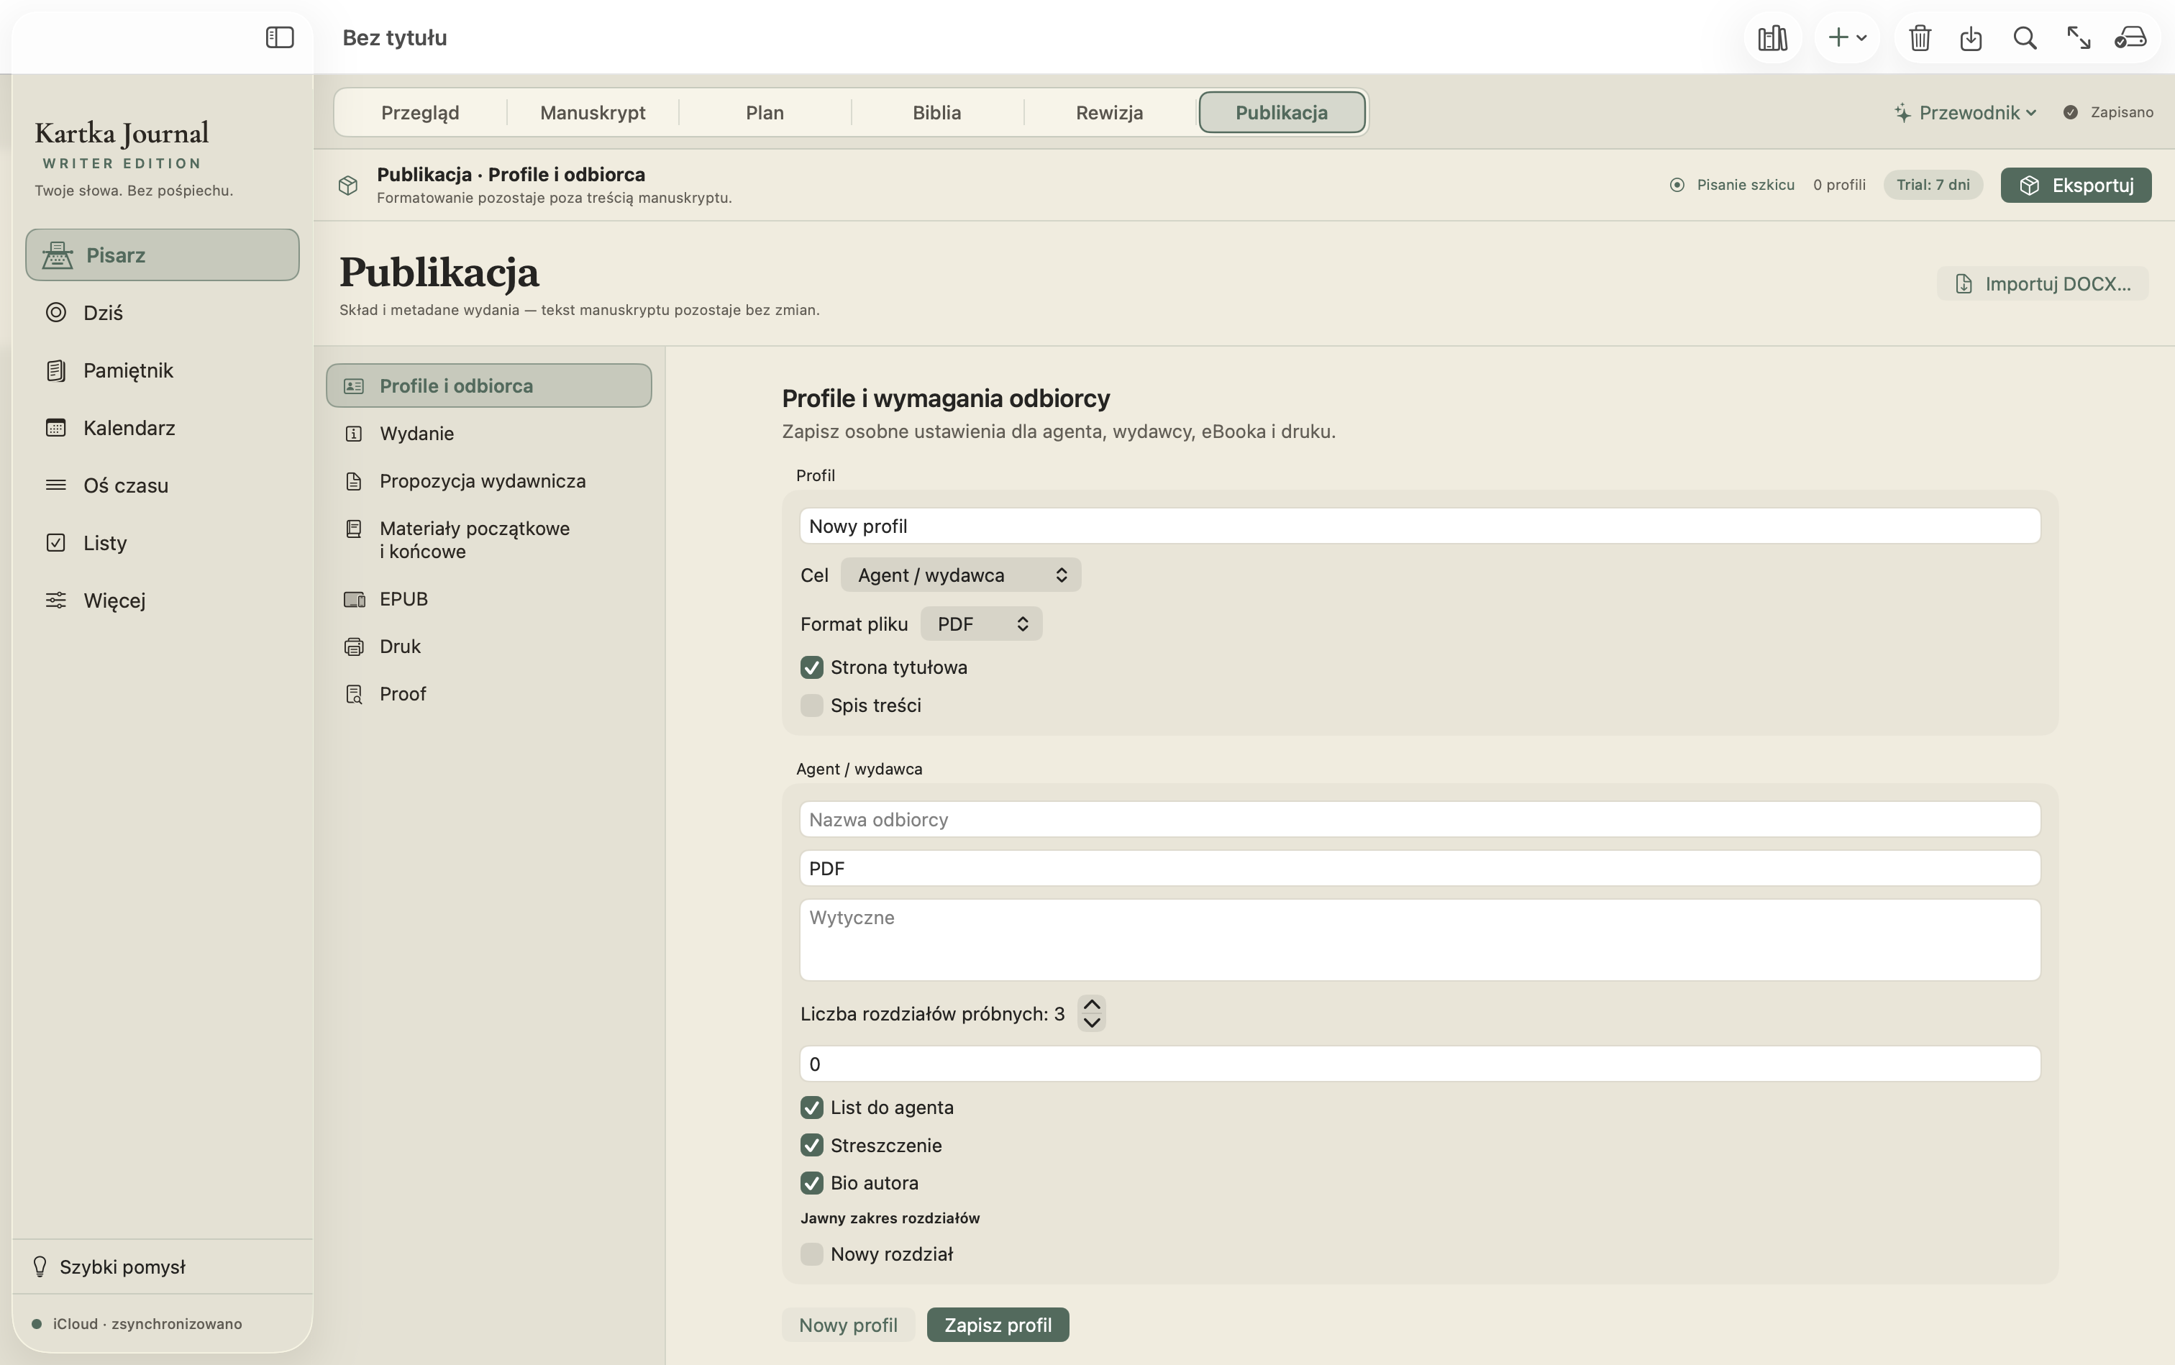
Task: Switch to the Przegląd tab
Action: coord(420,113)
